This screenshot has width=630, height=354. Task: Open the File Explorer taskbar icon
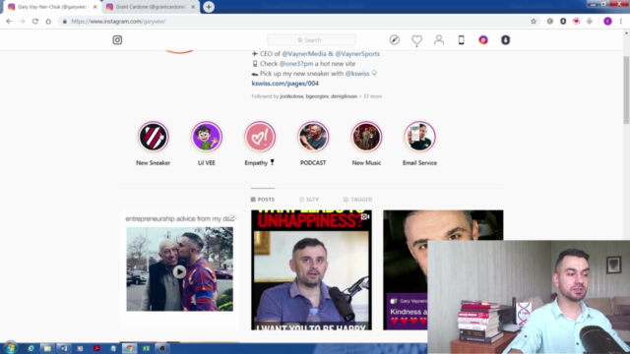click(47, 348)
